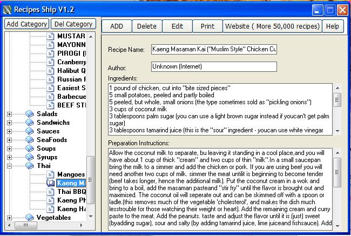351x236 pixels.
Task: Click the Add Category button
Action: click(x=27, y=24)
